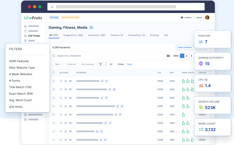Copy the last visible row keyword
Screen dimensions: 234x145
[x=101, y=140]
